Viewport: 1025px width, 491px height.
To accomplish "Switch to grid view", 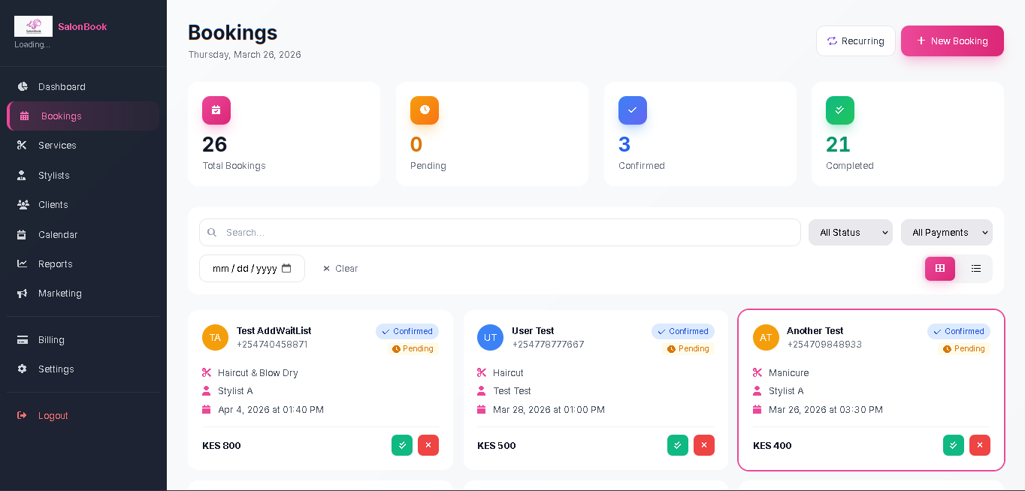I will [x=940, y=268].
